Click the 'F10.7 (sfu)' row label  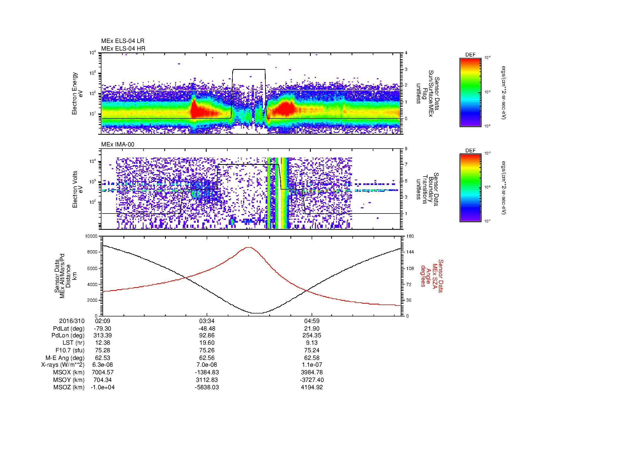[70, 350]
